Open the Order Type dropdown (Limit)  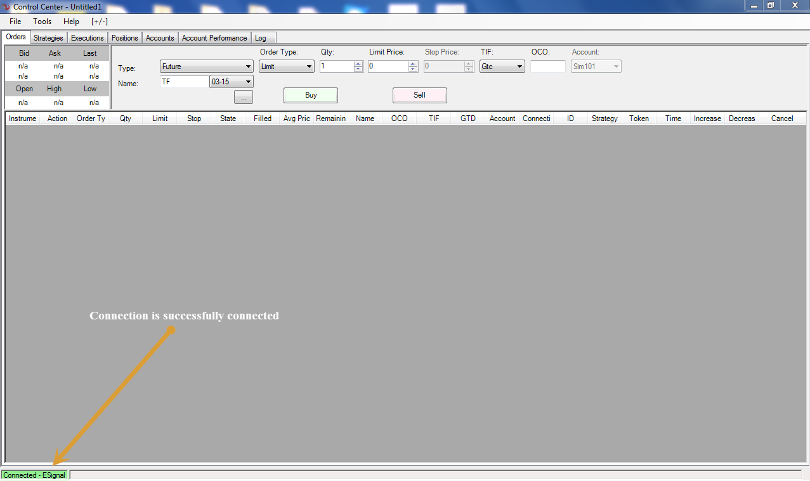coord(287,67)
